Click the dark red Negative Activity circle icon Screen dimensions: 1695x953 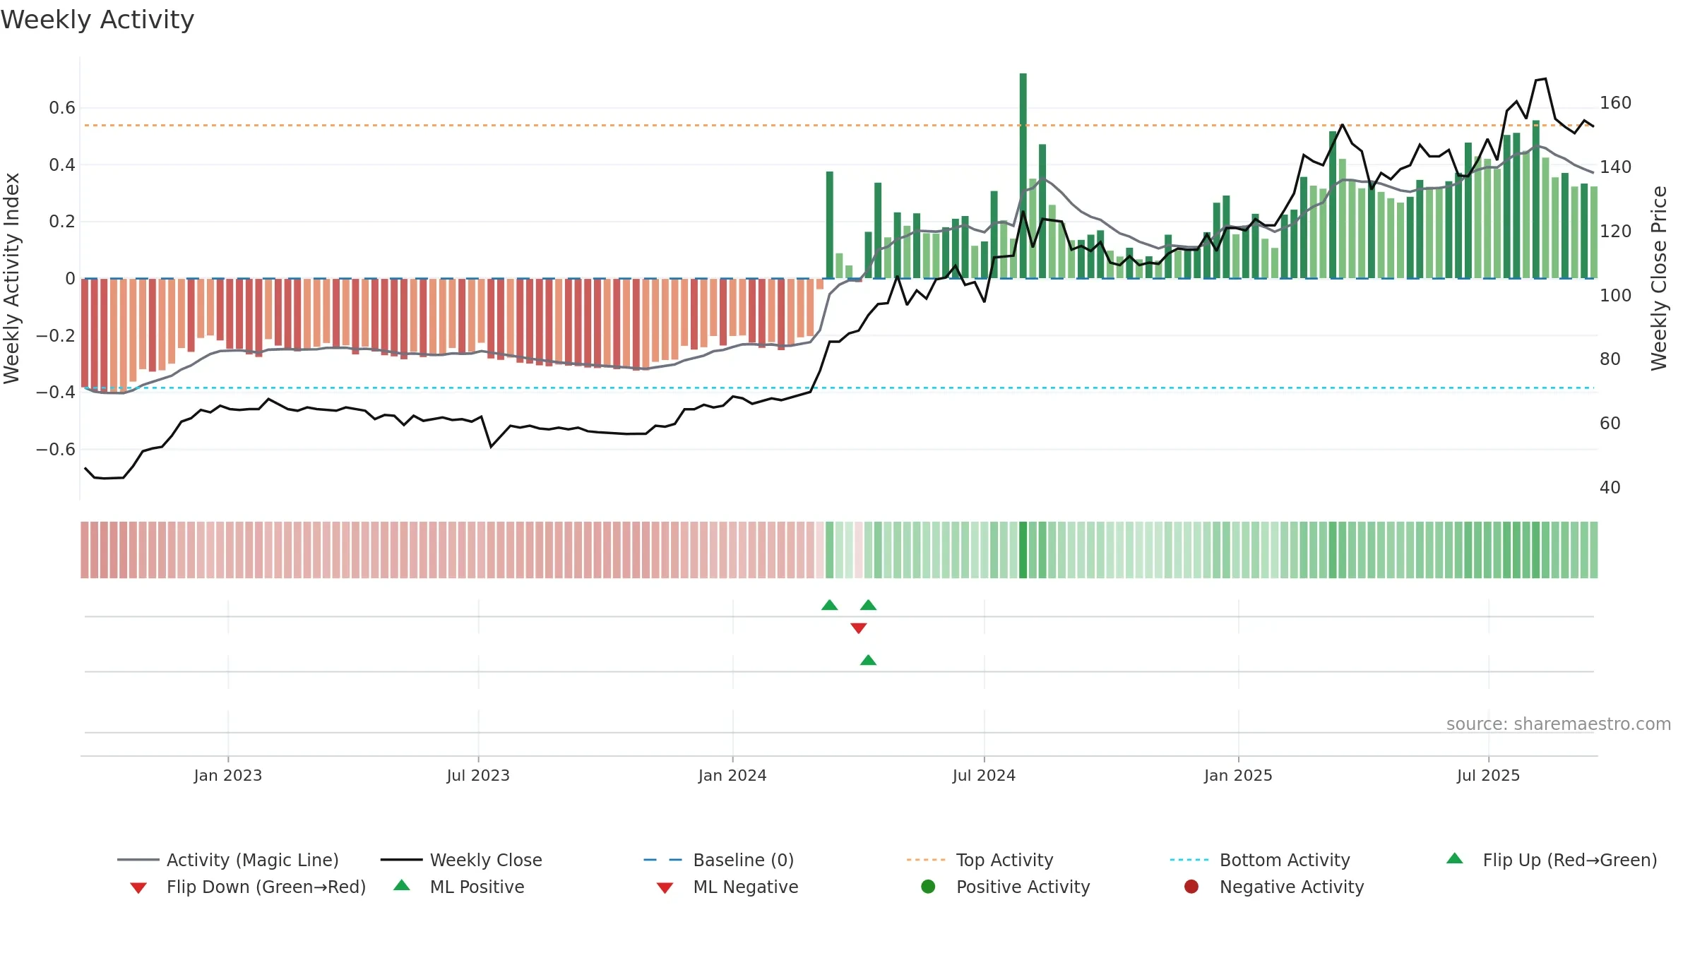point(1191,887)
